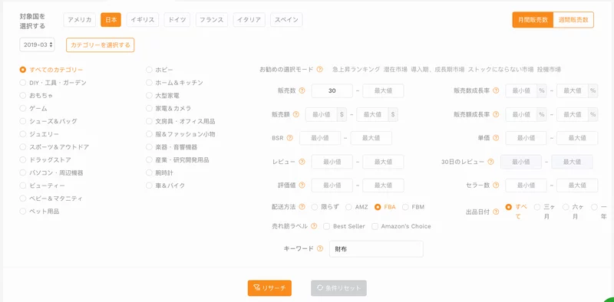Screen dimensions: 614x302
Task: Click the BSR 最小値 input field
Action: [320, 138]
